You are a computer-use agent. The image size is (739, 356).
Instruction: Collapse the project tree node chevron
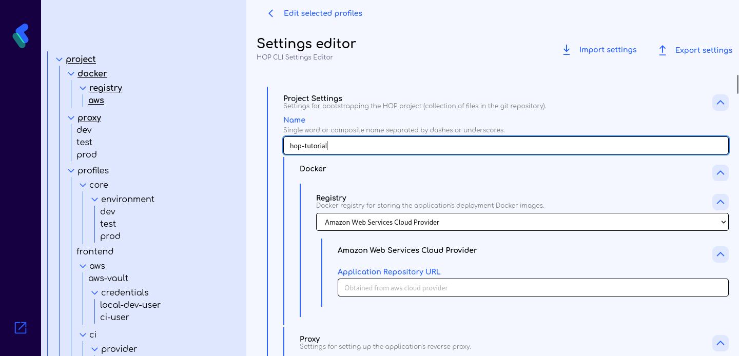point(60,60)
